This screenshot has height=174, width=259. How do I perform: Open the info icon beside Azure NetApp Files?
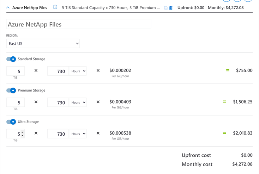pyautogui.click(x=55, y=7)
